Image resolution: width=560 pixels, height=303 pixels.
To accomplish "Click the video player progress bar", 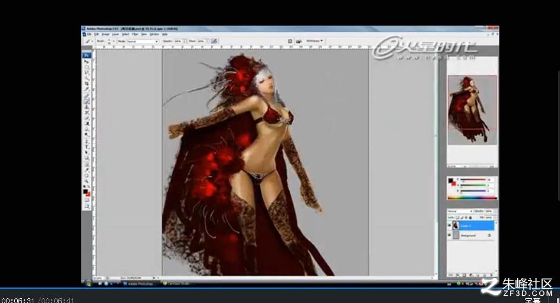I will (x=280, y=288).
